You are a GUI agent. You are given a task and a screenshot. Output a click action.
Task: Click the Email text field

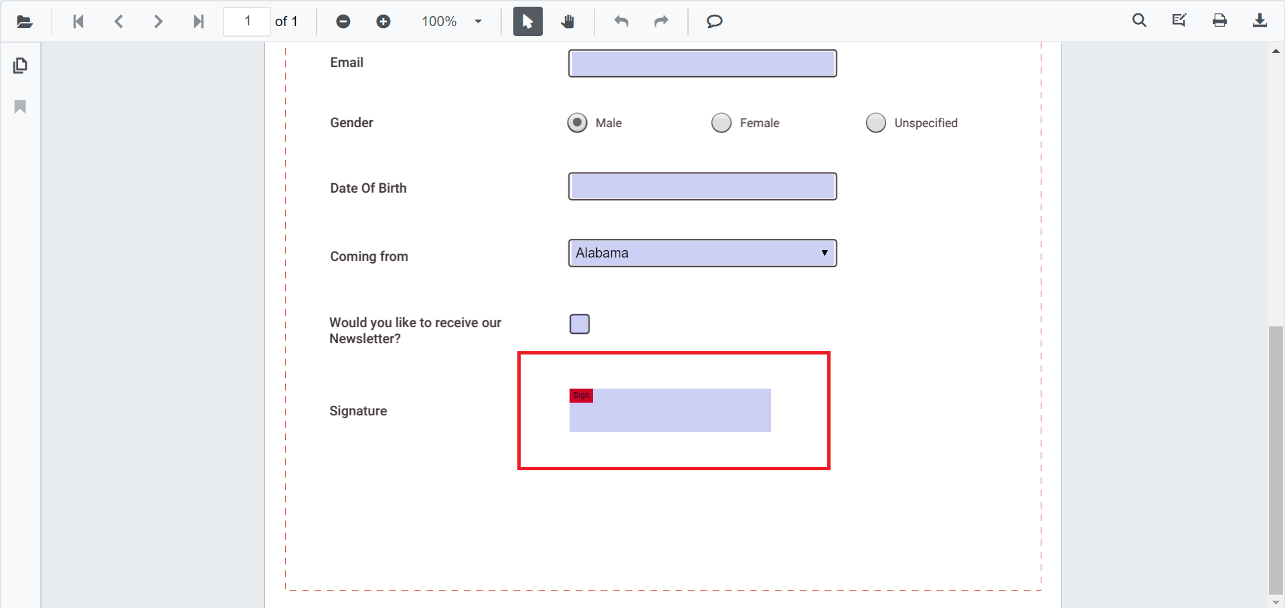703,64
